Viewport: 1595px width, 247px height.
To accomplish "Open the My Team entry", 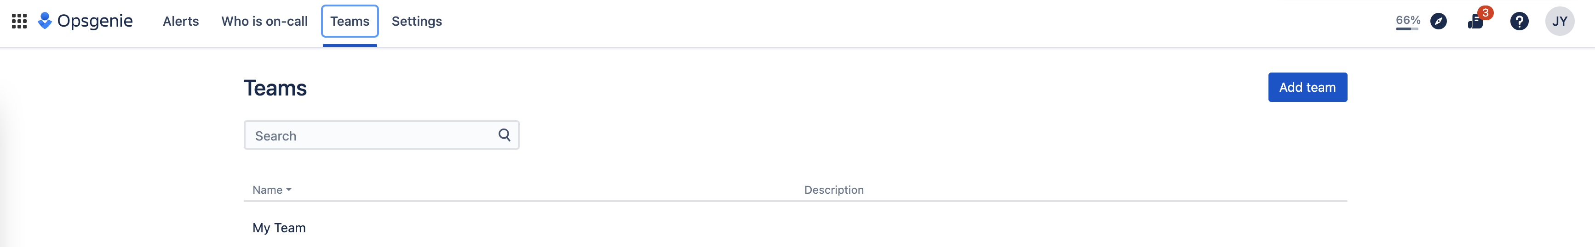I will click(x=279, y=228).
